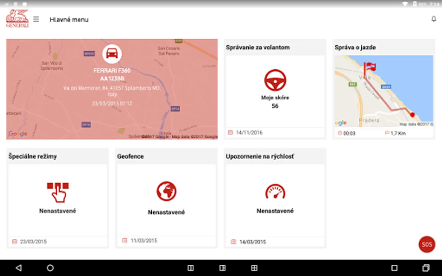This screenshot has width=442, height=276.
Task: Open steering wheel driving score icon
Action: (275, 80)
